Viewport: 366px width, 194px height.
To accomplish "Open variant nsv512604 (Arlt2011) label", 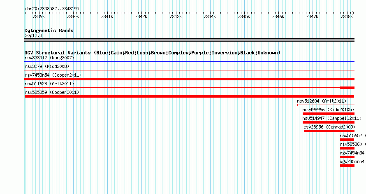I will pos(322,101).
